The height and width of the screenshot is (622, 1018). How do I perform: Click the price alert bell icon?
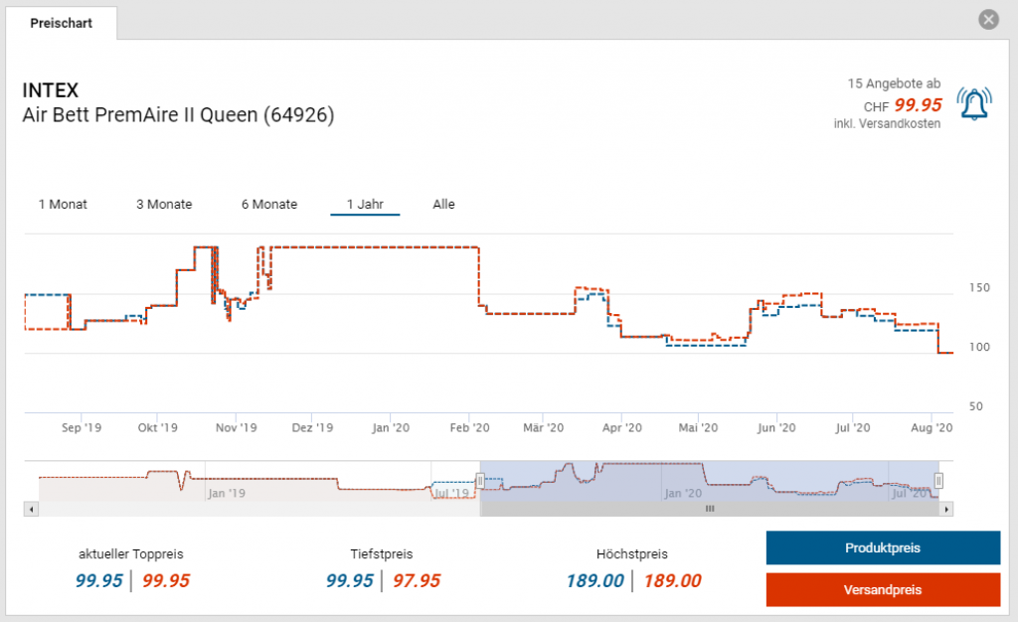coord(974,103)
